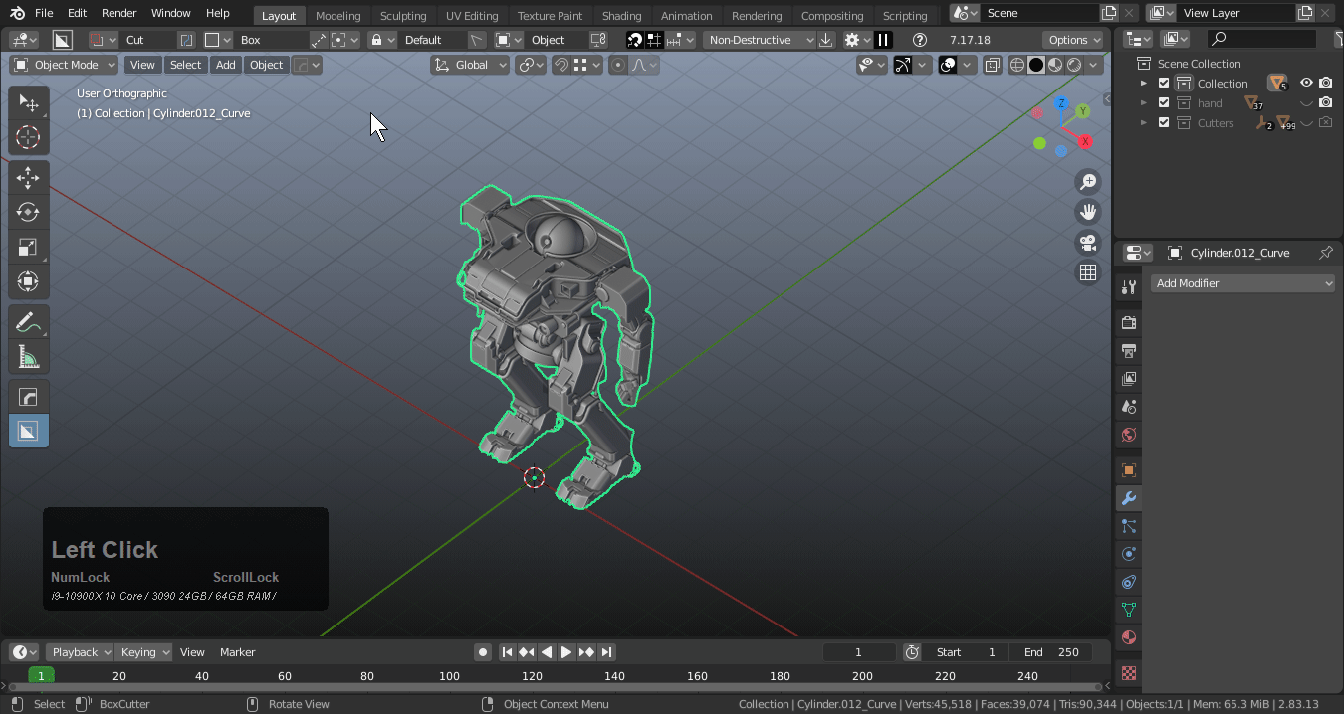
Task: Hide Collection using its eye icon
Action: coord(1306,84)
